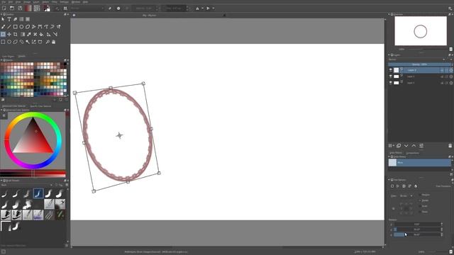The image size is (454, 255).
Task: Toggle alpha lock on the selected layer
Action: [446, 70]
